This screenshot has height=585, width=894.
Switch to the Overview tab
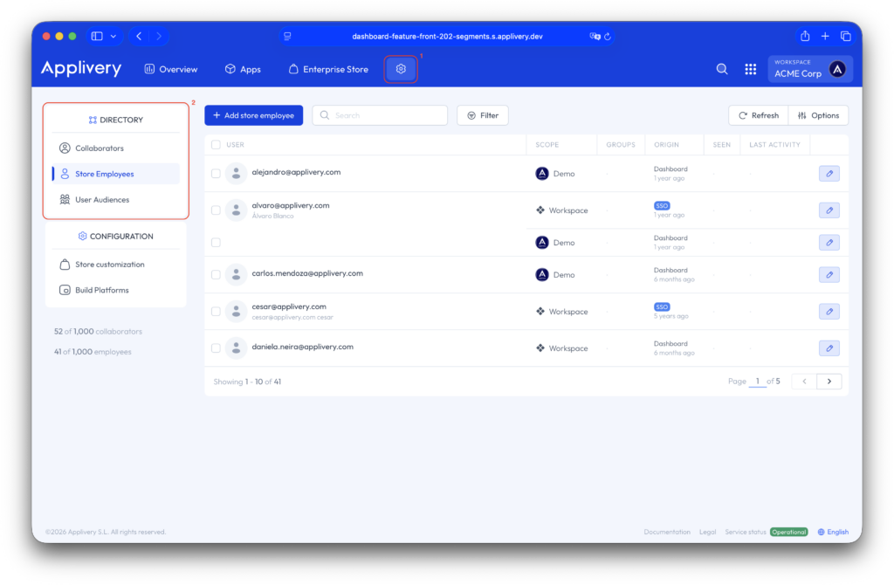tap(171, 69)
